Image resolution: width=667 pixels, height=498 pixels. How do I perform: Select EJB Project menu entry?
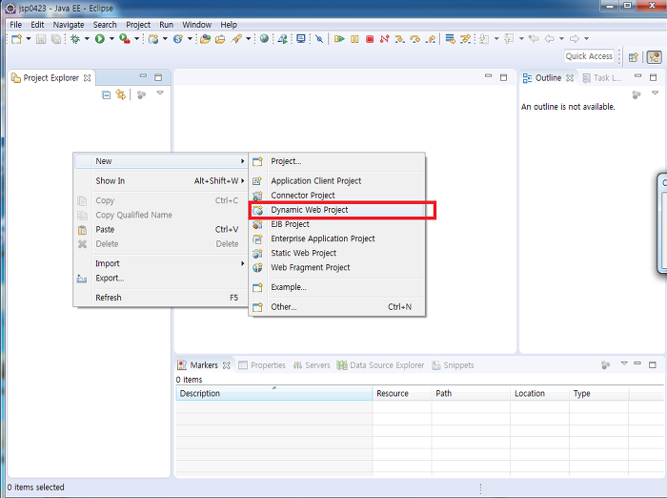337,224
